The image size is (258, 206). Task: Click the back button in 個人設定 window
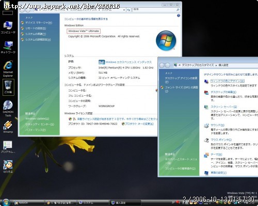162,65
